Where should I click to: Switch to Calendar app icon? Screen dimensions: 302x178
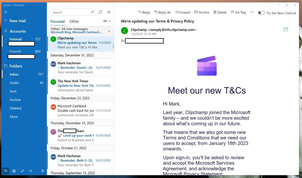pyautogui.click(x=14, y=171)
